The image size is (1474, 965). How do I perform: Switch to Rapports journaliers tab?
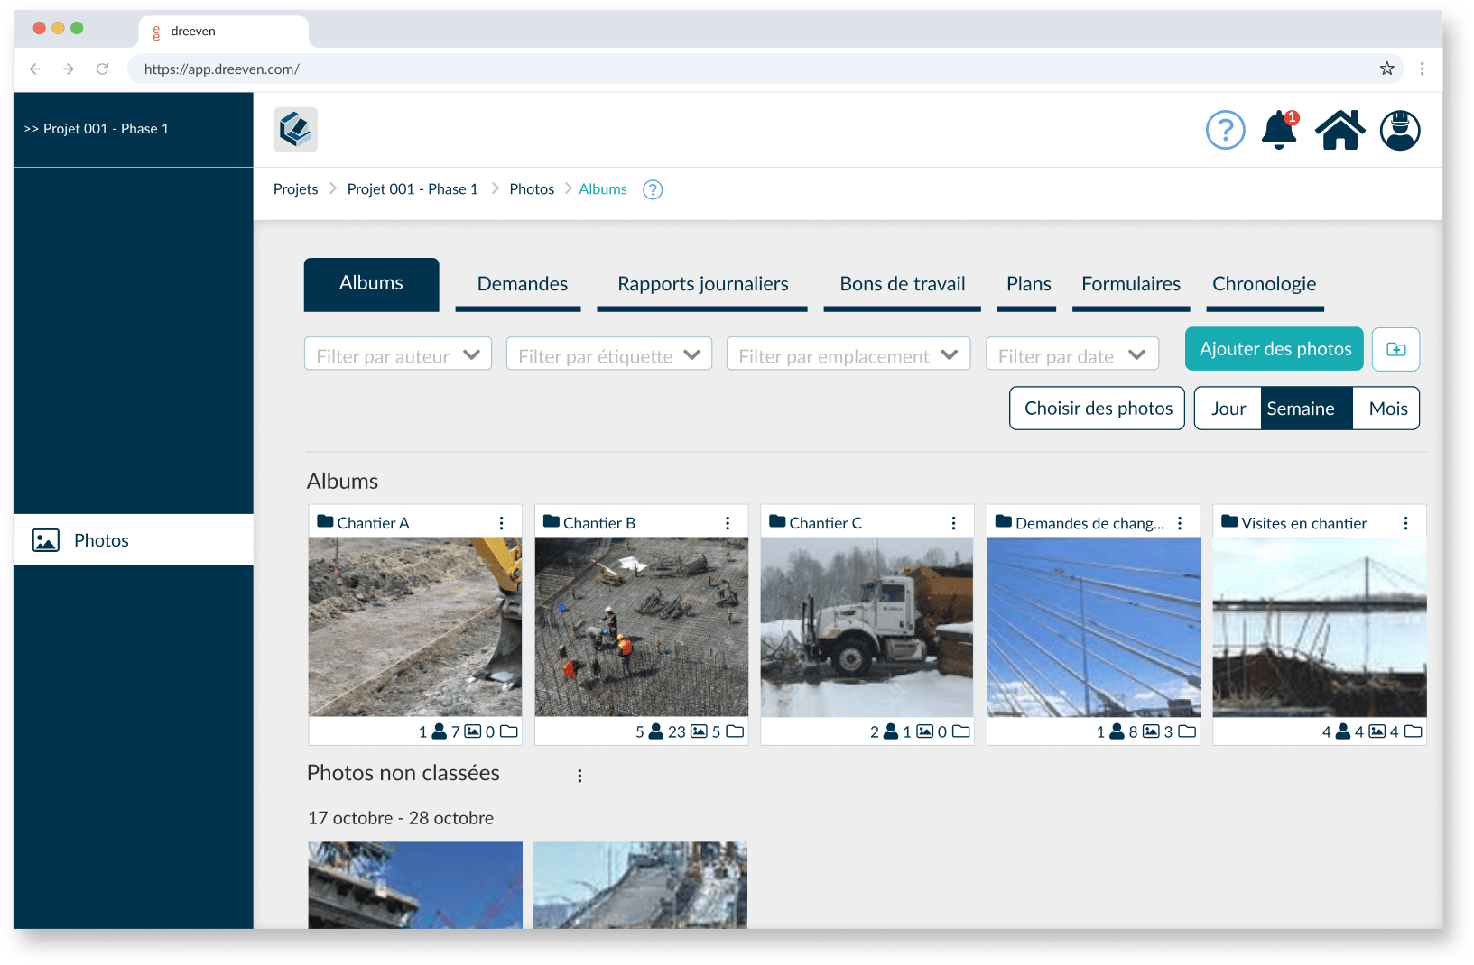(x=702, y=285)
